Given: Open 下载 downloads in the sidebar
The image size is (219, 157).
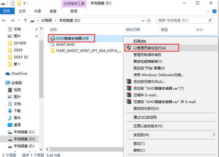Looking at the screenshot, I should point(14,111).
